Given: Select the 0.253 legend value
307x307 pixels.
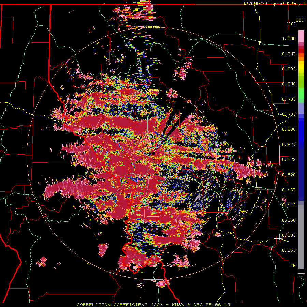Looking at the screenshot, I should [289, 250].
